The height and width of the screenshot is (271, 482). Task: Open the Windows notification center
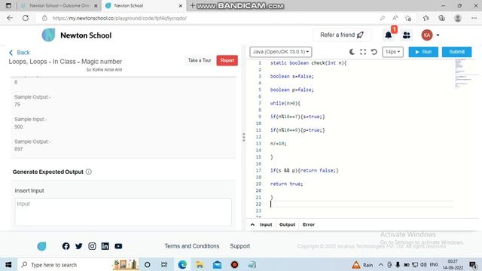[x=473, y=264]
